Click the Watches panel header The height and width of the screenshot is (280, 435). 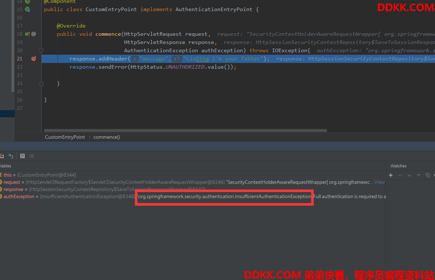coord(399,166)
